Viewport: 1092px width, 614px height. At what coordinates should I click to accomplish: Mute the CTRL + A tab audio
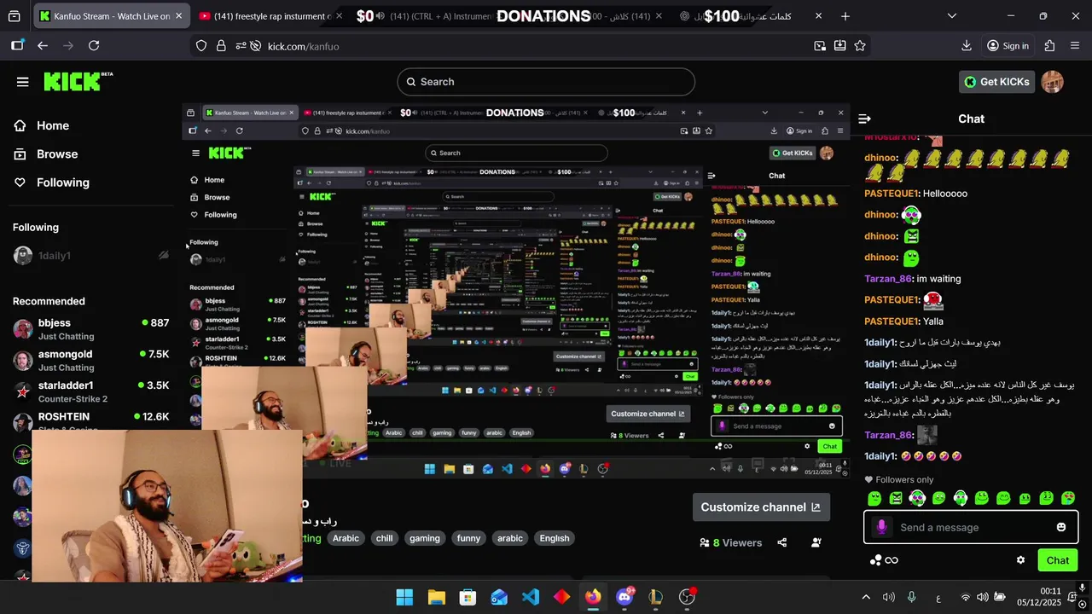click(x=380, y=16)
